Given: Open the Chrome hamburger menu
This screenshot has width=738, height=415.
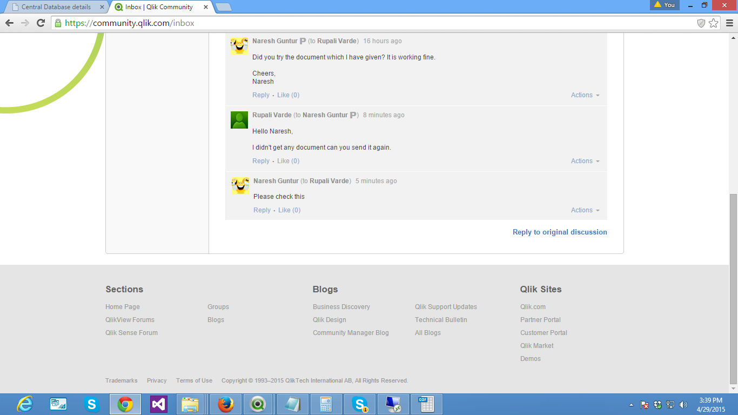Looking at the screenshot, I should click(730, 23).
